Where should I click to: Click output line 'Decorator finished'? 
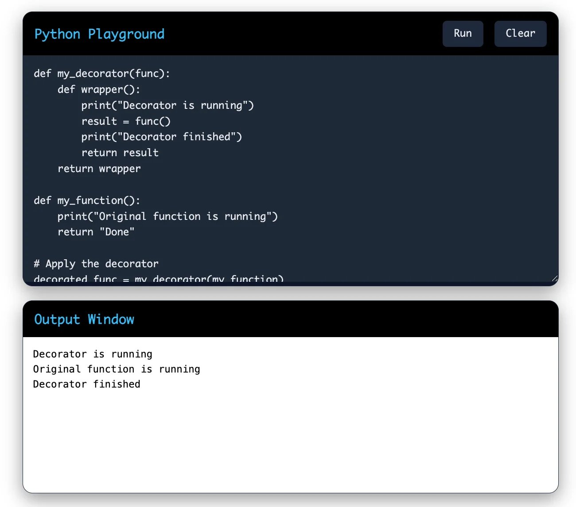87,384
